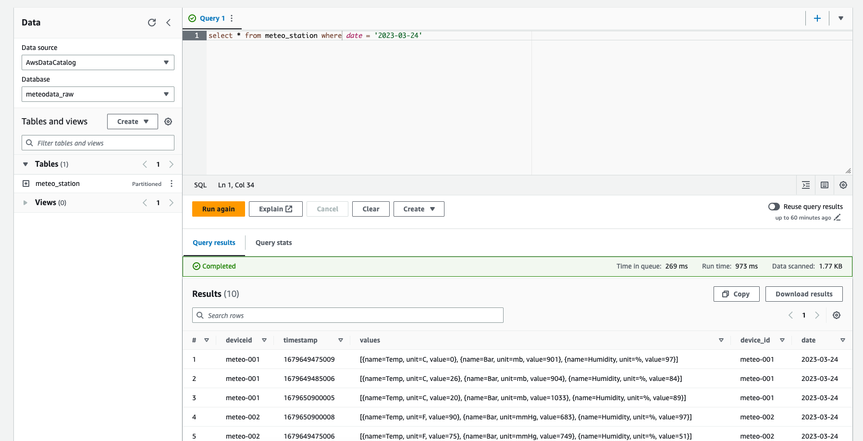The image size is (863, 441).
Task: Open results table preferences gear
Action: (837, 315)
